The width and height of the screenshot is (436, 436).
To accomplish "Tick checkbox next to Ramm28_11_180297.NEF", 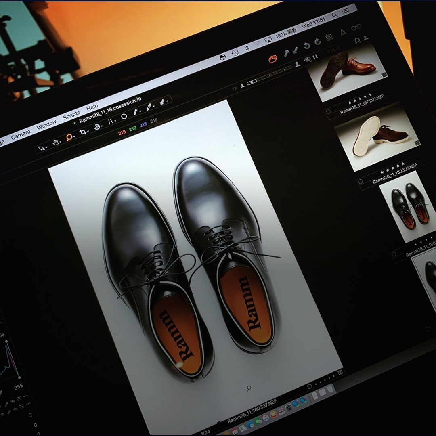I will pyautogui.click(x=328, y=111).
